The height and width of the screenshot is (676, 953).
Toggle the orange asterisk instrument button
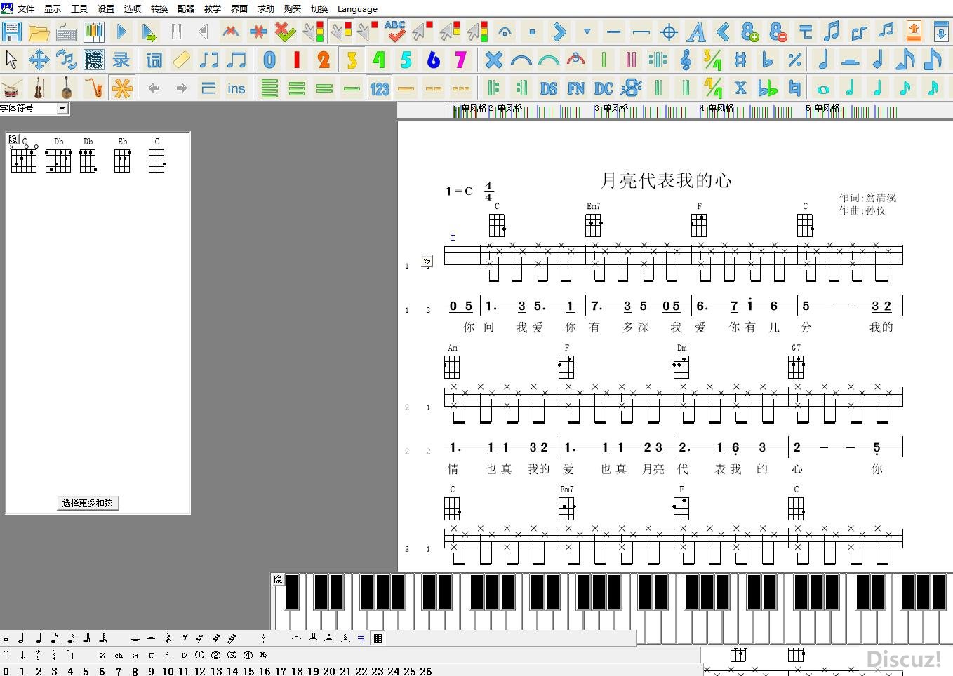[x=121, y=88]
